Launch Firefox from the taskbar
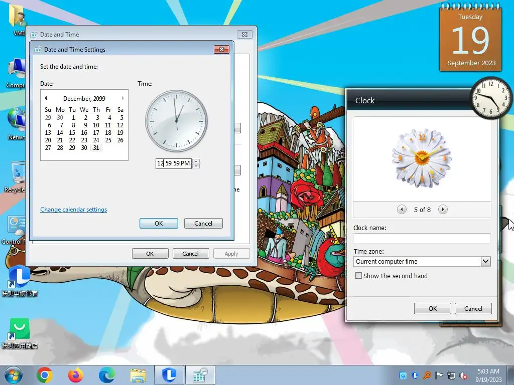514x385 pixels. [76, 375]
